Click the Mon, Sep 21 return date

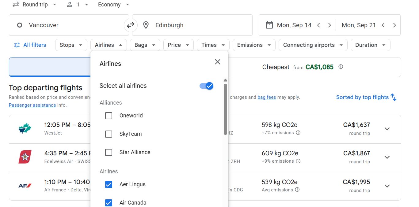click(x=359, y=25)
